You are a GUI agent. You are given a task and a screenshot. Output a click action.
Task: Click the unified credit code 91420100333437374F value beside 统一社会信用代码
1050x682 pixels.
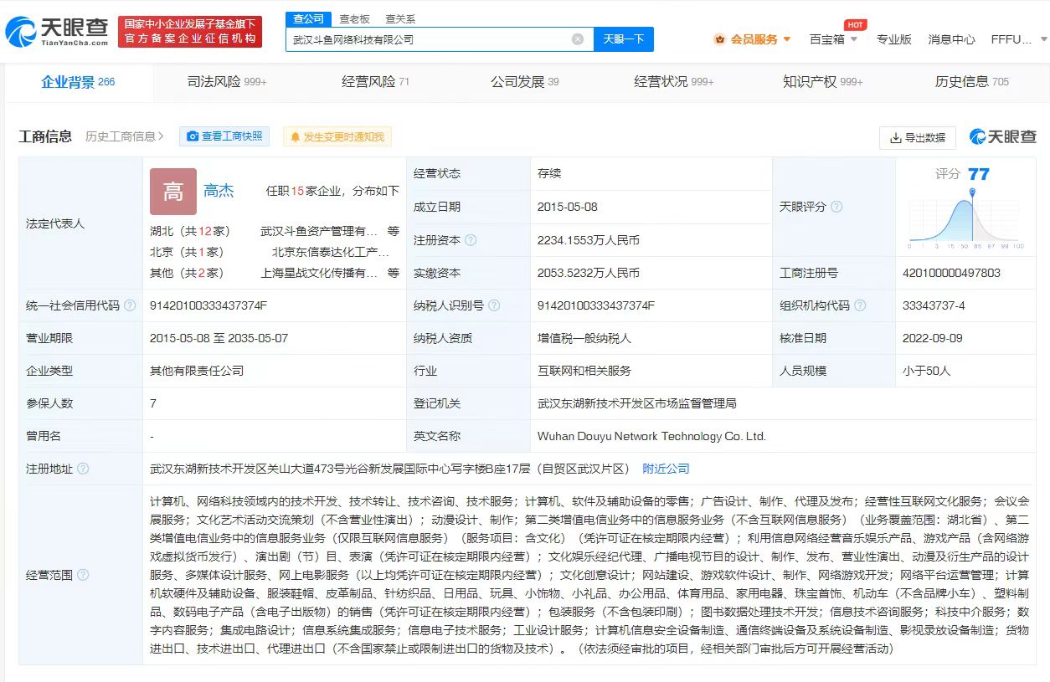tap(208, 305)
